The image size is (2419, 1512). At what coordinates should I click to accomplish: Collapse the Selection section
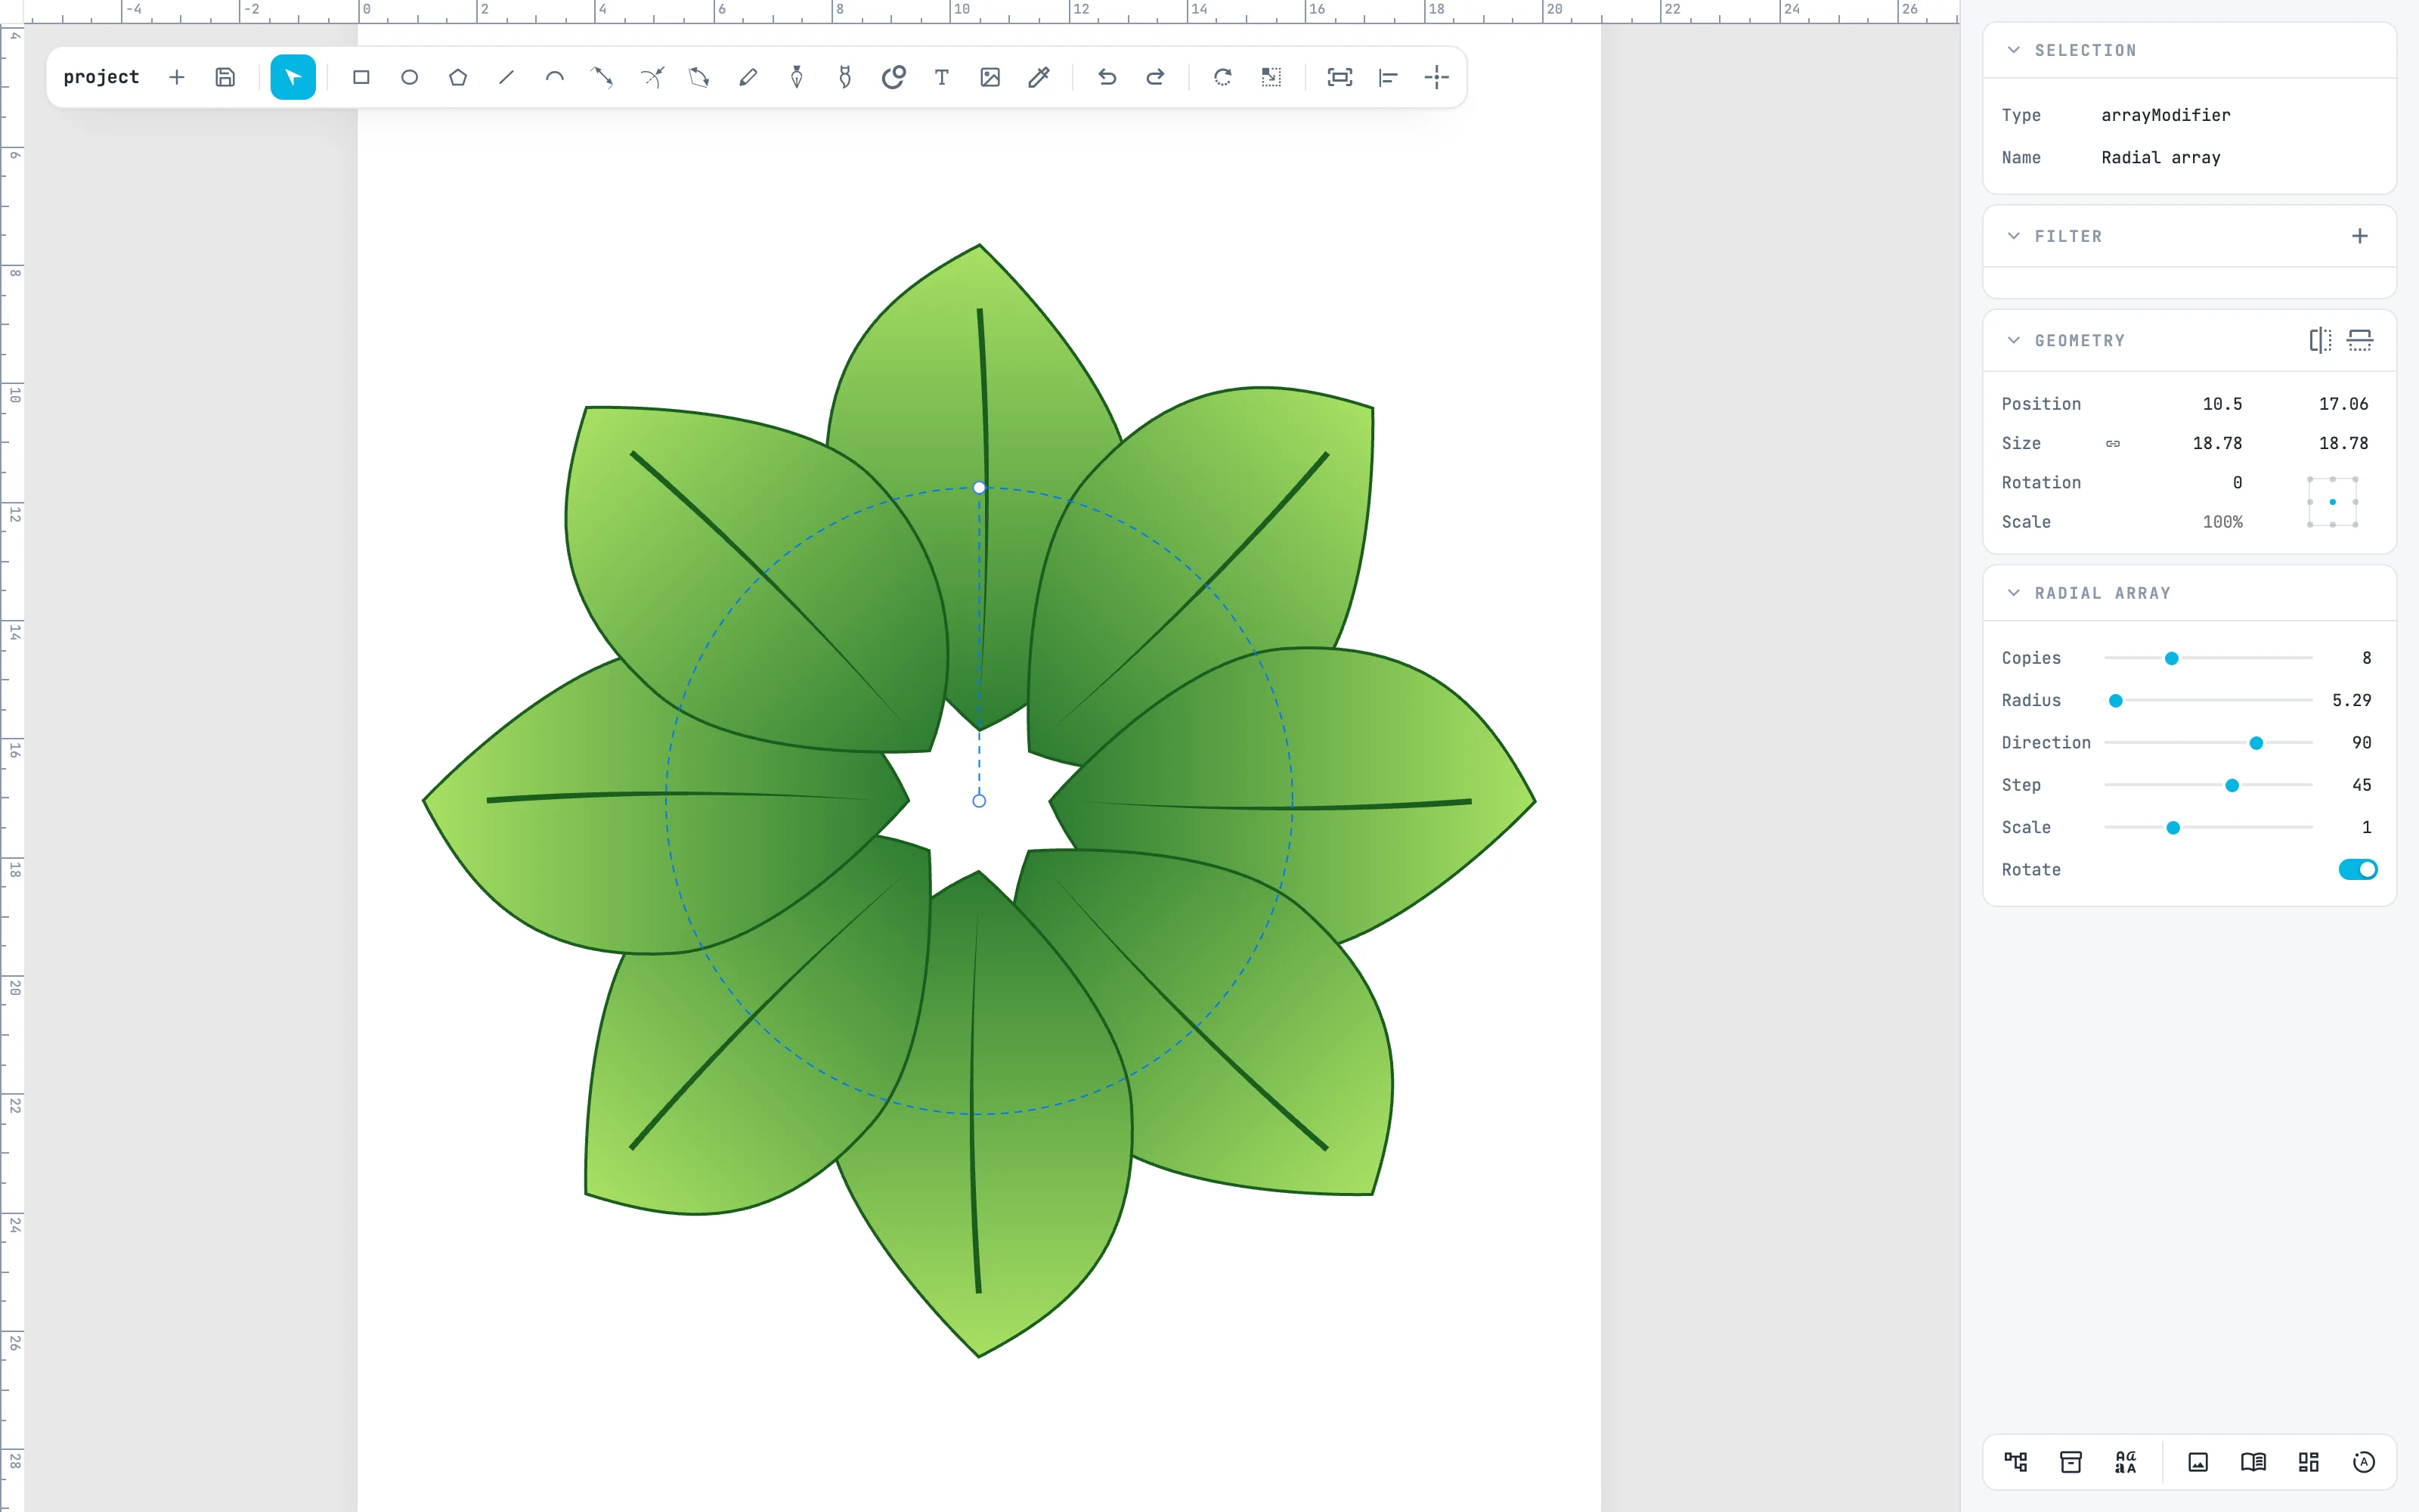click(2013, 50)
